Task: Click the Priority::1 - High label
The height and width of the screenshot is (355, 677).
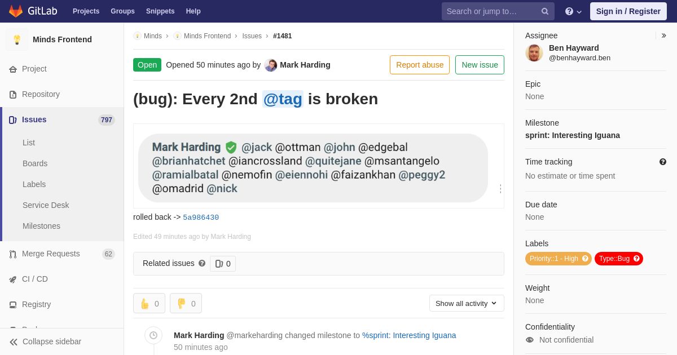Action: (559, 259)
